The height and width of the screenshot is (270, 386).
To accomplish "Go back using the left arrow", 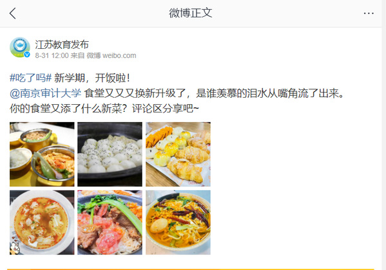I will point(13,14).
